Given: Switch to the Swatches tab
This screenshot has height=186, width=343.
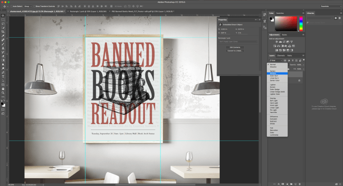Looking at the screenshot, I should click(x=280, y=13).
